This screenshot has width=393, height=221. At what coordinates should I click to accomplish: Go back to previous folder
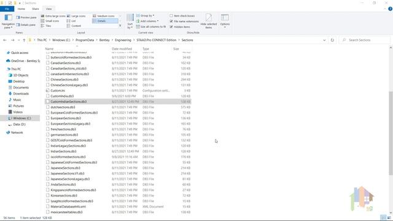5,40
